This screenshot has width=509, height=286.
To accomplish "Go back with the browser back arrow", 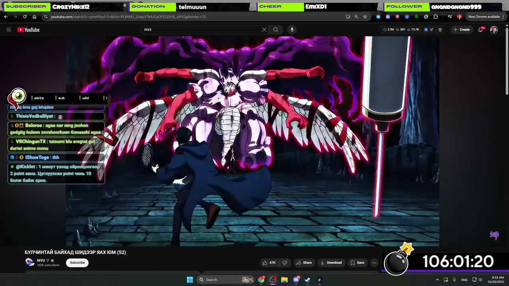I will 6,17.
